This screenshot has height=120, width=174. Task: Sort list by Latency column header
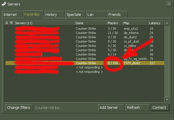coord(156,23)
